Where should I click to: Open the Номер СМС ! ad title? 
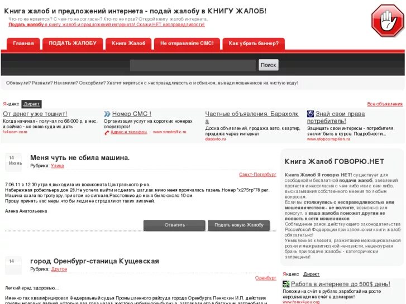(132, 114)
